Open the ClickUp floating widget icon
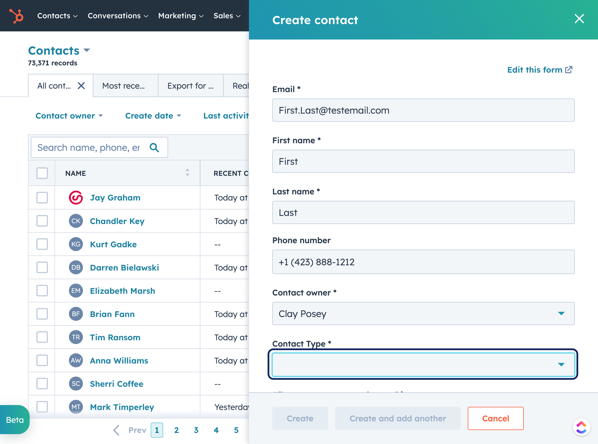The image size is (598, 444). coord(581,427)
